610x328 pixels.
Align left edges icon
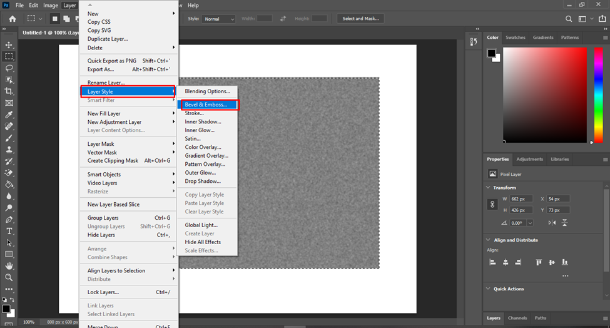492,262
